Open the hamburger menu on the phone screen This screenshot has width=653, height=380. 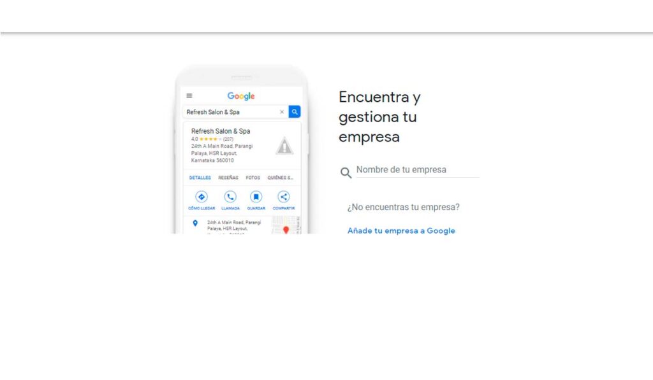click(189, 95)
